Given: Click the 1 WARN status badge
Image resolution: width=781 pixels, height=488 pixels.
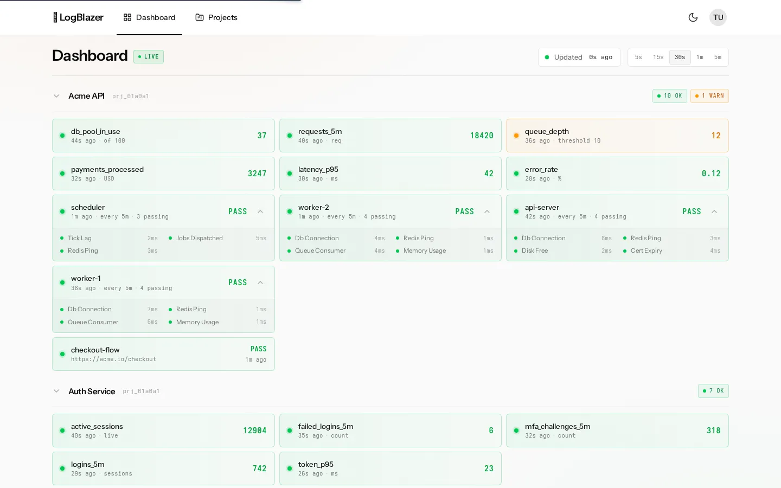Looking at the screenshot, I should [709, 96].
